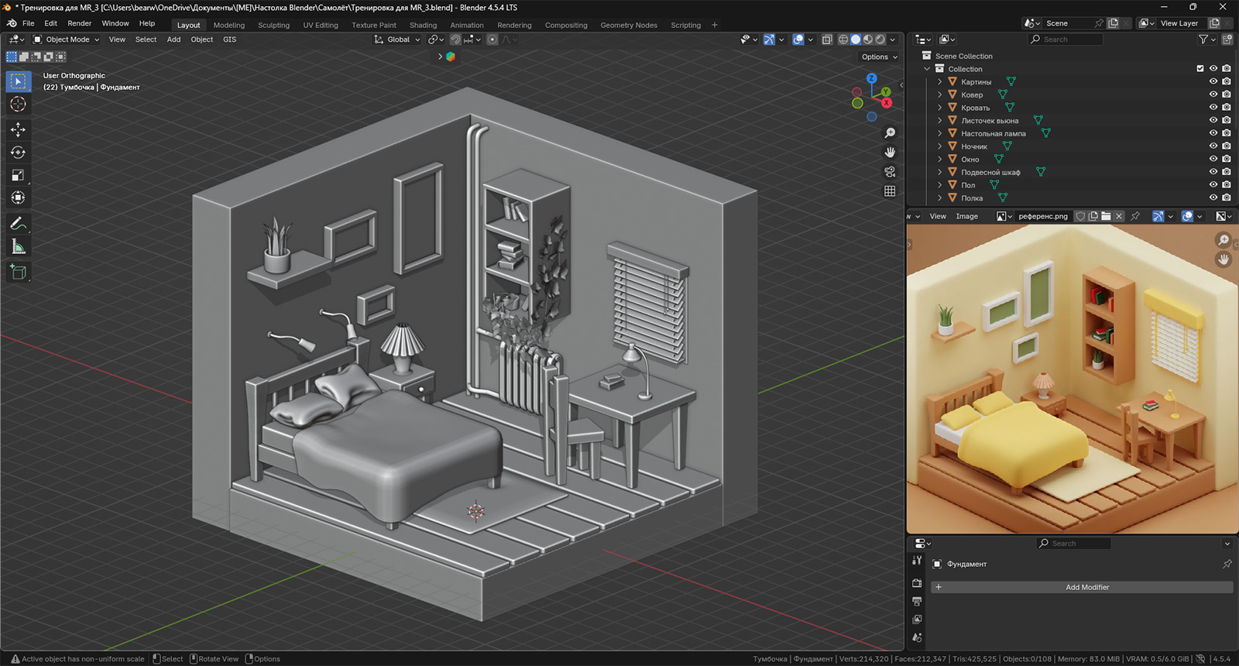Choose the Add Cube tool
Image resolution: width=1239 pixels, height=666 pixels.
point(18,272)
